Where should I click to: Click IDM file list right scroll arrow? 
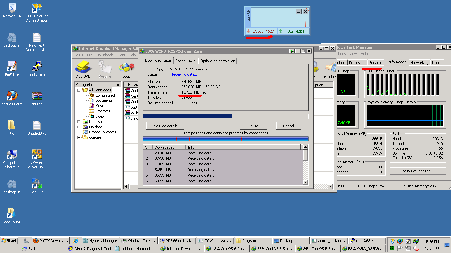point(330,187)
